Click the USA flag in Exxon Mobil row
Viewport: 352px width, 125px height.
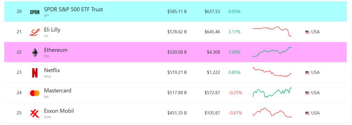(307, 113)
